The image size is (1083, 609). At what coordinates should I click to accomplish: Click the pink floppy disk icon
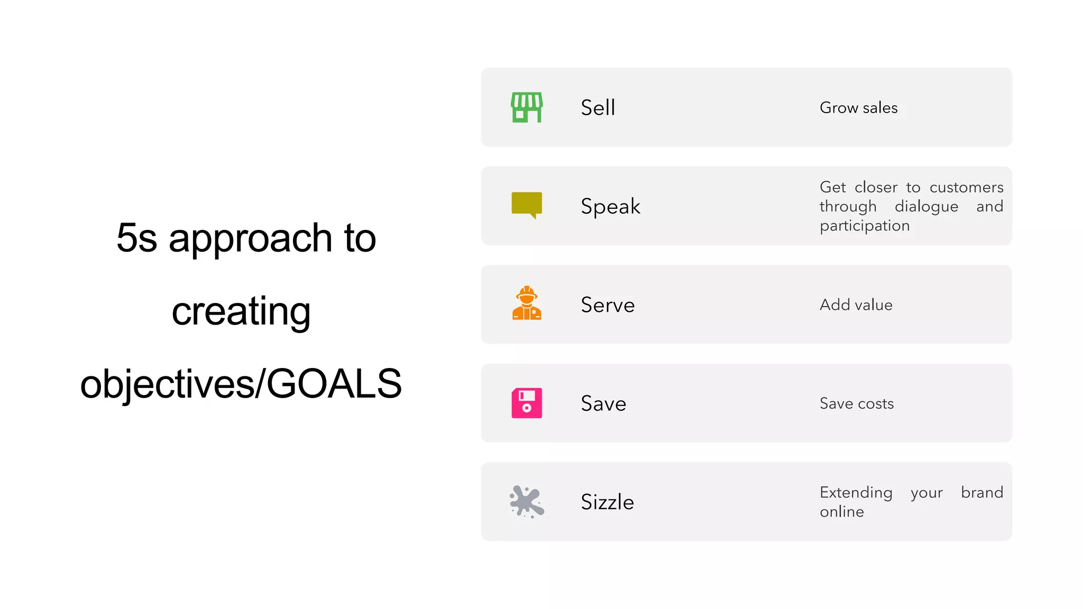(527, 403)
